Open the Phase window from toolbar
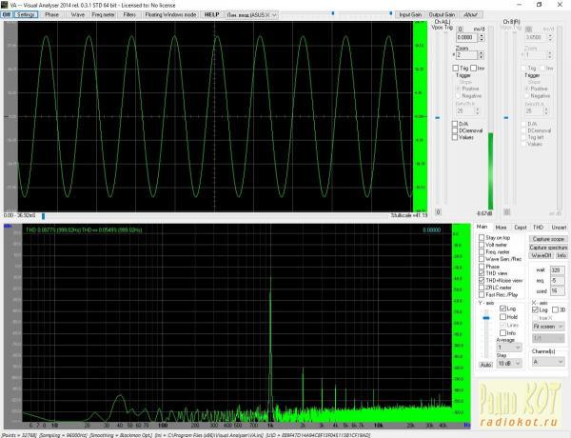The image size is (571, 438). [x=51, y=15]
